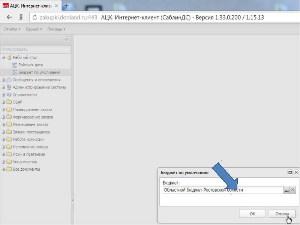Image resolution: width=300 pixels, height=225 pixels.
Task: Select the Планирование заказа label
Action: (32, 109)
